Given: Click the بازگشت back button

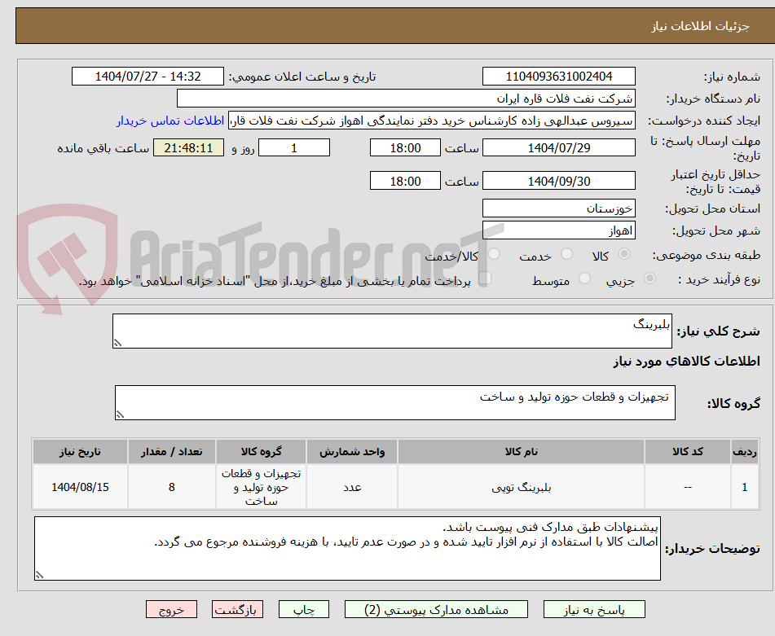Looking at the screenshot, I should 237,609.
